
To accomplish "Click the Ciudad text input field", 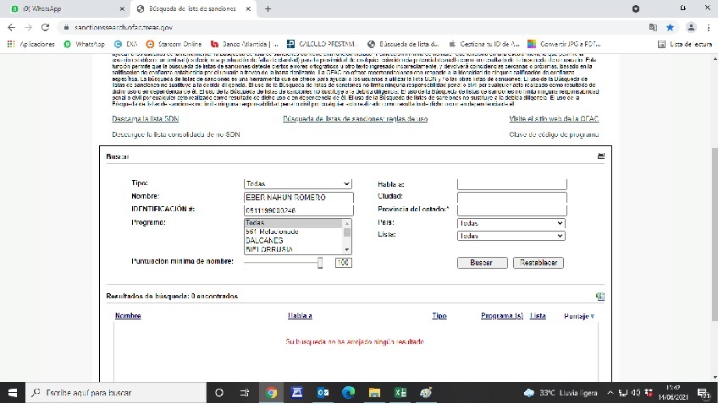I will [511, 197].
